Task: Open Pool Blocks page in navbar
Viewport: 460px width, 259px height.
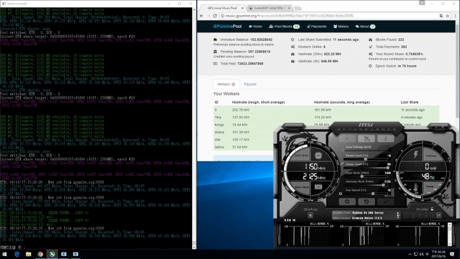Action: click(x=284, y=26)
